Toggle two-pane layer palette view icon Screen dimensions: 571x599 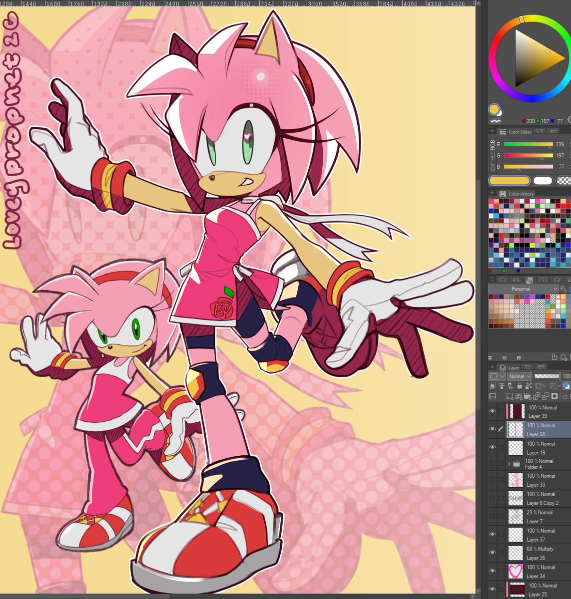(493, 396)
